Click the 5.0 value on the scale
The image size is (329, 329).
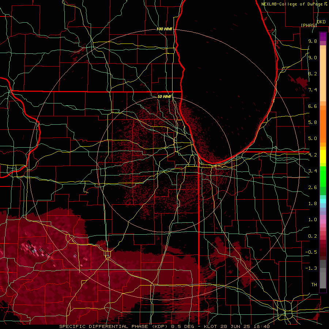pyautogui.click(x=313, y=139)
